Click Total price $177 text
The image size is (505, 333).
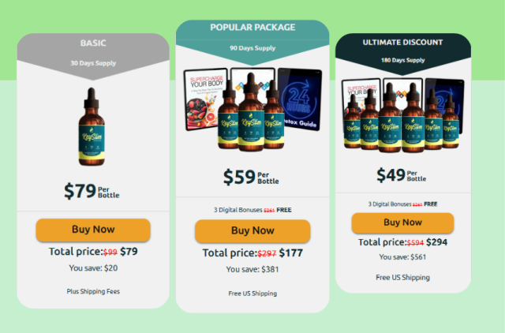click(x=252, y=253)
